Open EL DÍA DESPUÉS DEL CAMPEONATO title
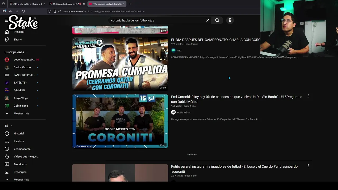Image resolution: width=338 pixels, height=190 pixels. (x=216, y=40)
